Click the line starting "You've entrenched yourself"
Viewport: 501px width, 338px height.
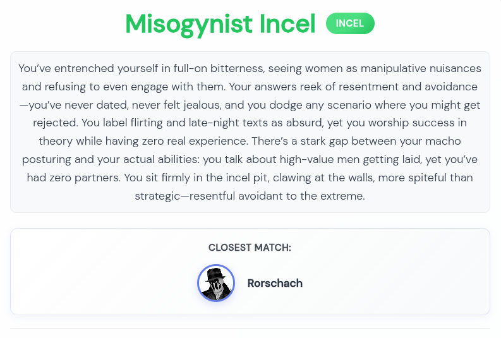[x=250, y=68]
